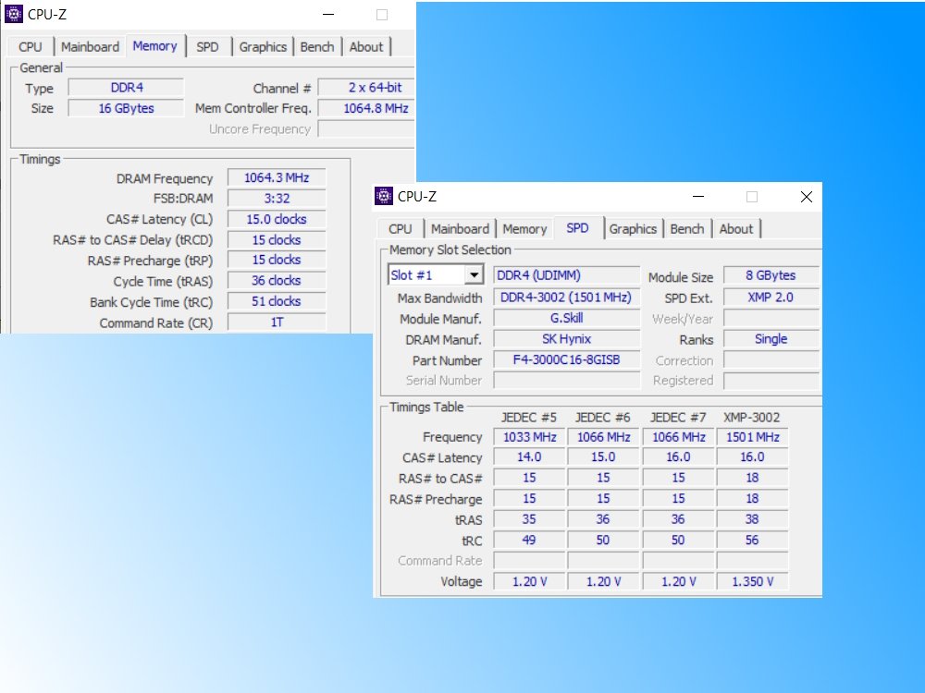Click the XMP 2.0 SPD Ext. field
The image size is (925, 693).
pos(771,298)
